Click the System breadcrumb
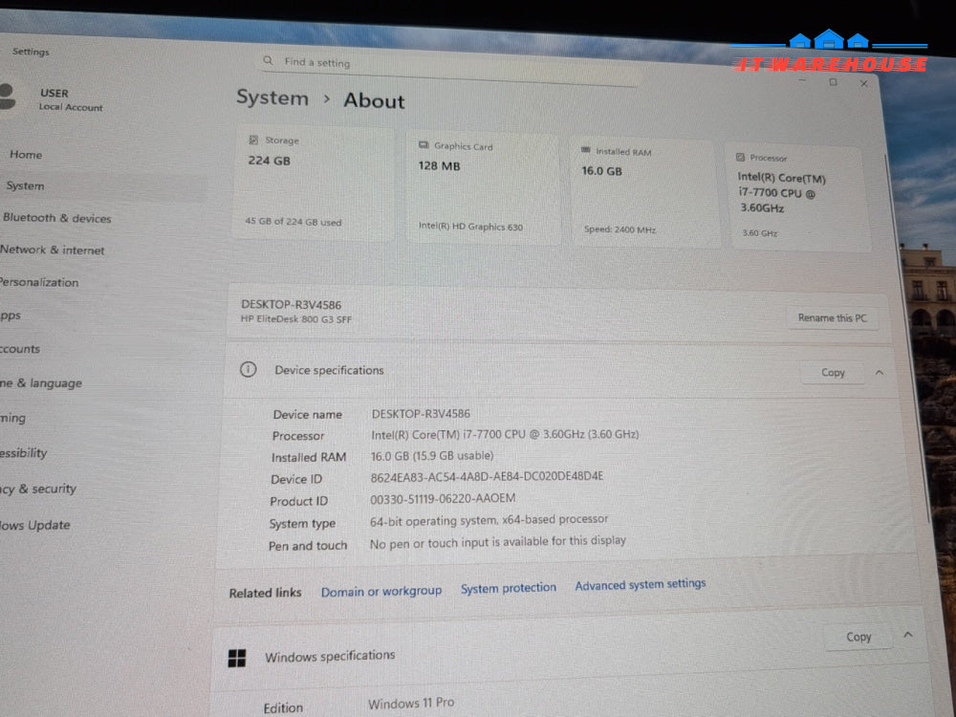 (272, 98)
